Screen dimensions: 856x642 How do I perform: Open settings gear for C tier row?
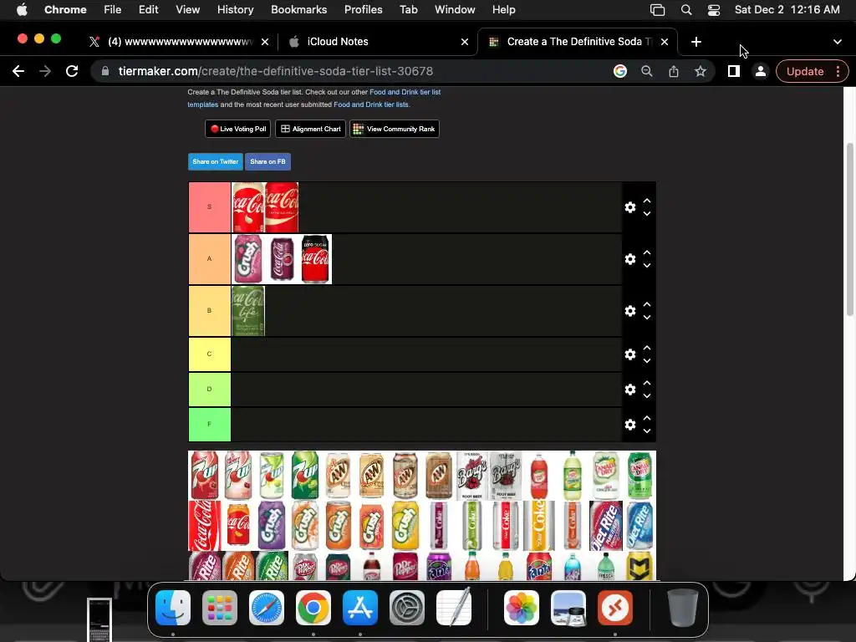coord(630,354)
